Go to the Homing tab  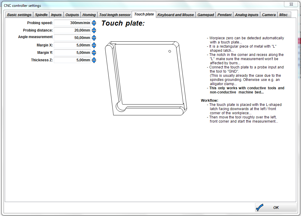coord(89,15)
